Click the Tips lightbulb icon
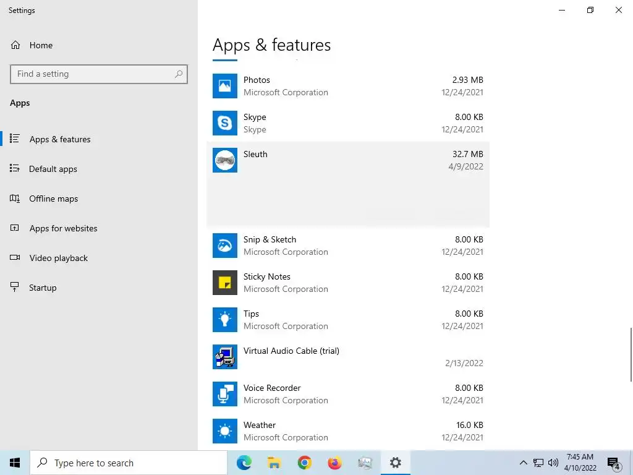The image size is (633, 475). point(225,320)
